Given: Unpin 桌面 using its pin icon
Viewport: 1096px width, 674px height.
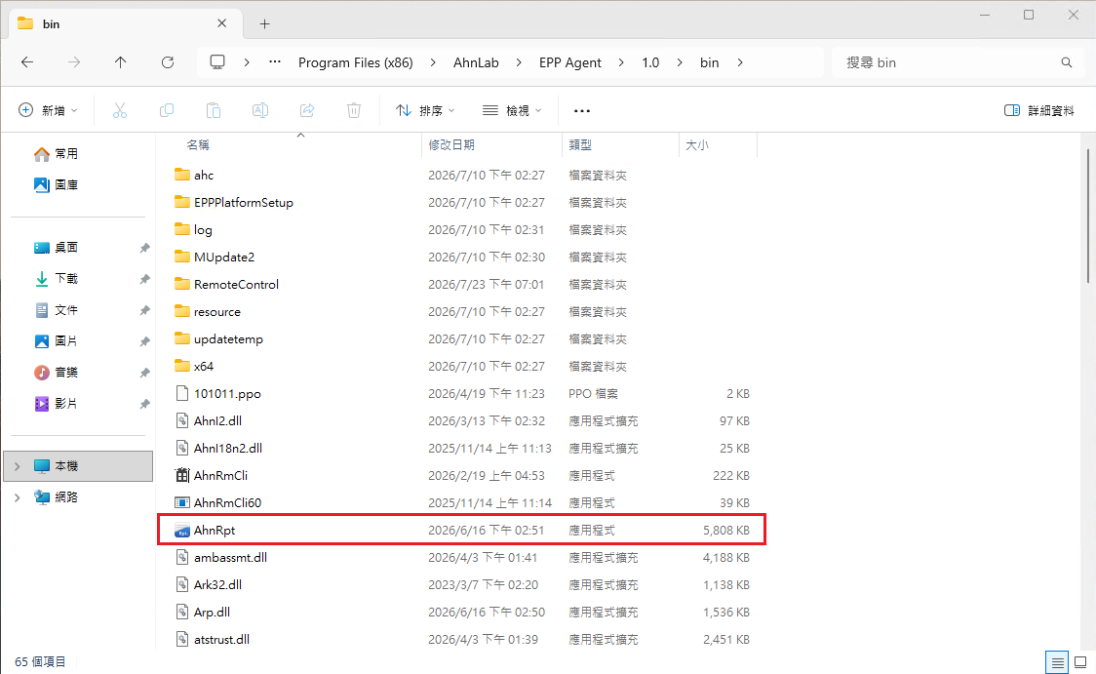Looking at the screenshot, I should [x=144, y=248].
